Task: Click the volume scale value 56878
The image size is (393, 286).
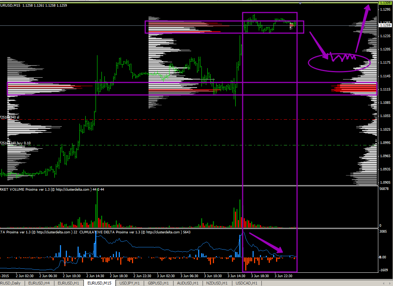Action: [x=384, y=189]
